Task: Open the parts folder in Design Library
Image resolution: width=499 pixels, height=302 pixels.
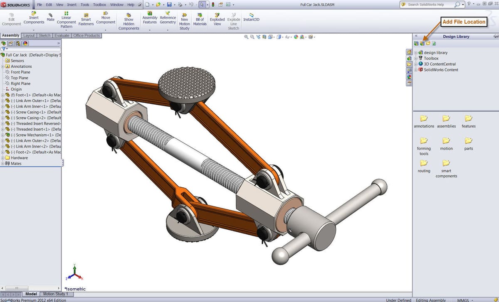Action: [469, 142]
